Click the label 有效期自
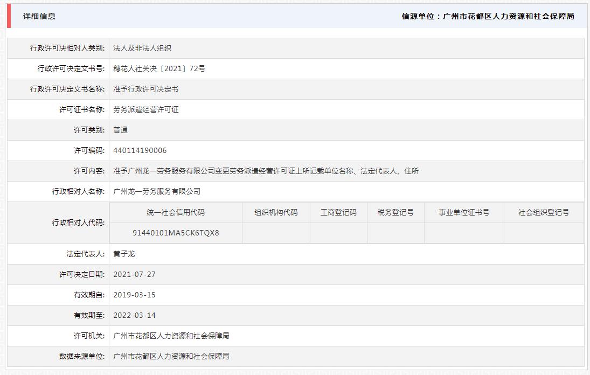This screenshot has width=590, height=375. [89, 295]
